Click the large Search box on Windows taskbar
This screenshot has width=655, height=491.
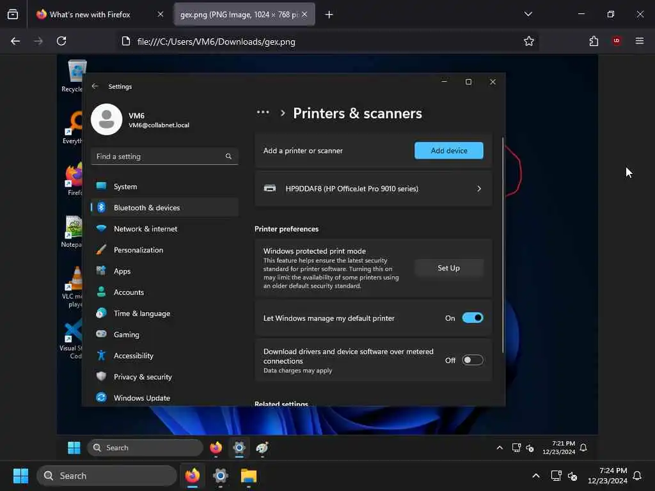pyautogui.click(x=107, y=476)
